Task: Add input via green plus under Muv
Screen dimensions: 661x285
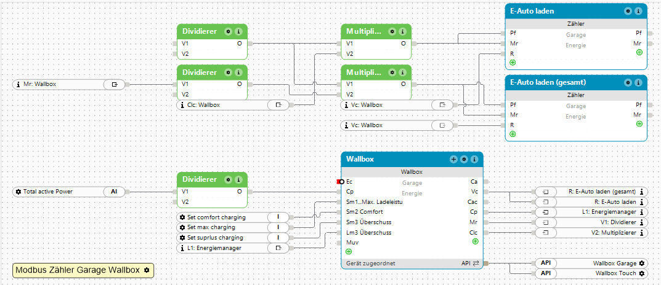Action: 349,251
